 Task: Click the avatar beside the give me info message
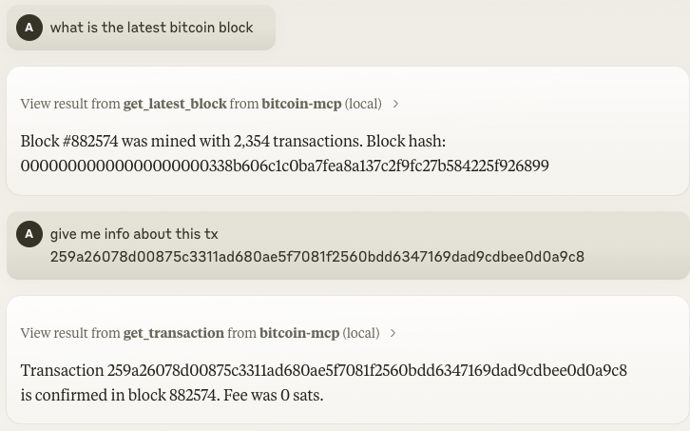pyautogui.click(x=29, y=233)
